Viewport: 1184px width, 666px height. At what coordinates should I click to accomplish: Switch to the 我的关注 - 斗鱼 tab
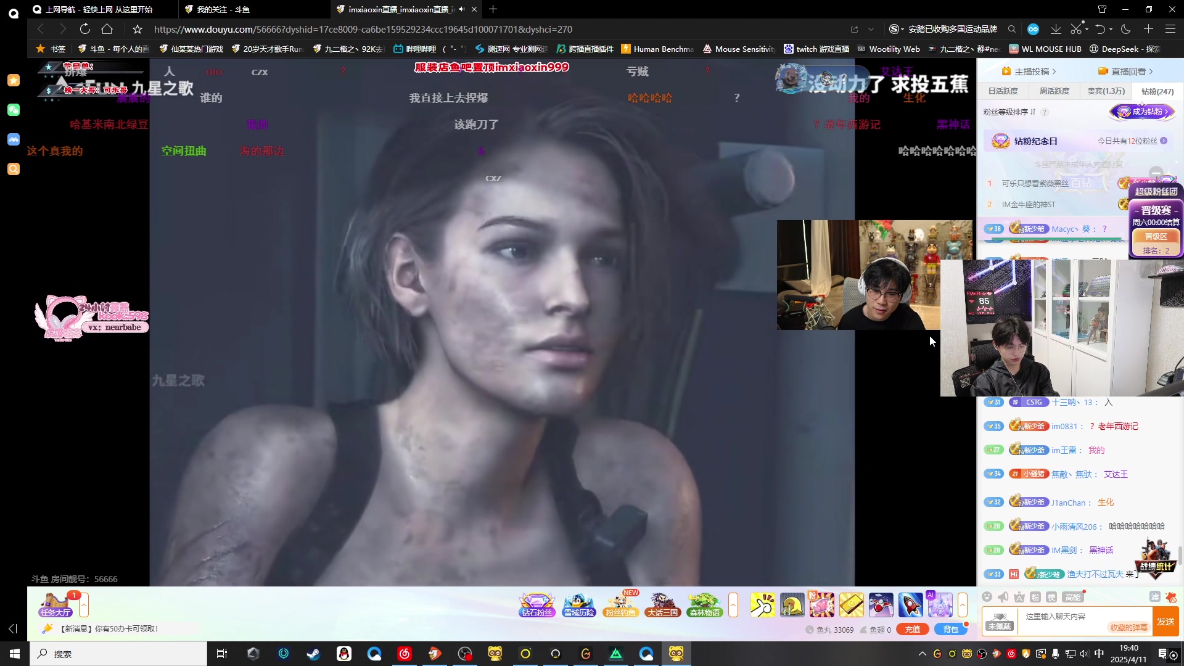click(255, 9)
